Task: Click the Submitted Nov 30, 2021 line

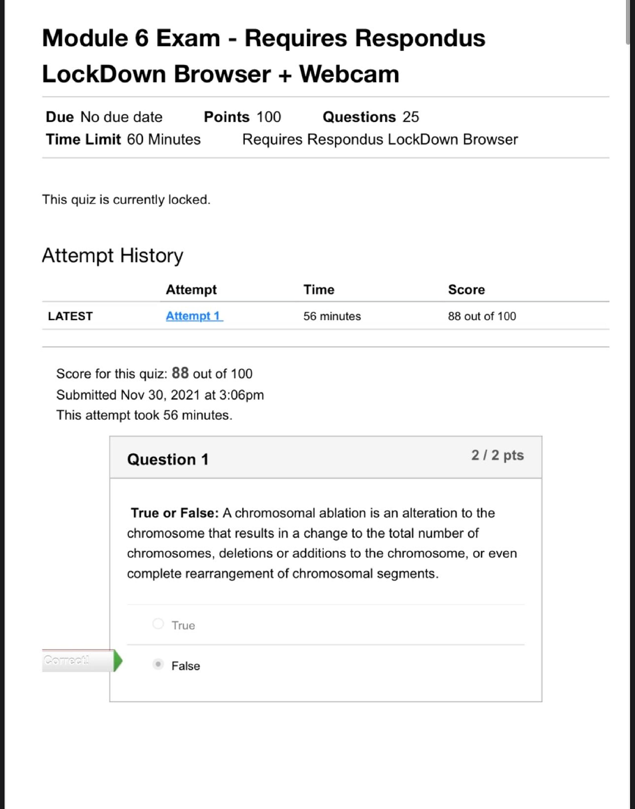Action: 160,395
